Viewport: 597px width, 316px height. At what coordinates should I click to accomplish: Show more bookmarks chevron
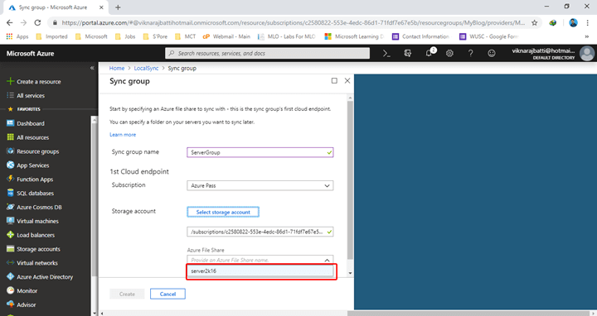pyautogui.click(x=587, y=36)
